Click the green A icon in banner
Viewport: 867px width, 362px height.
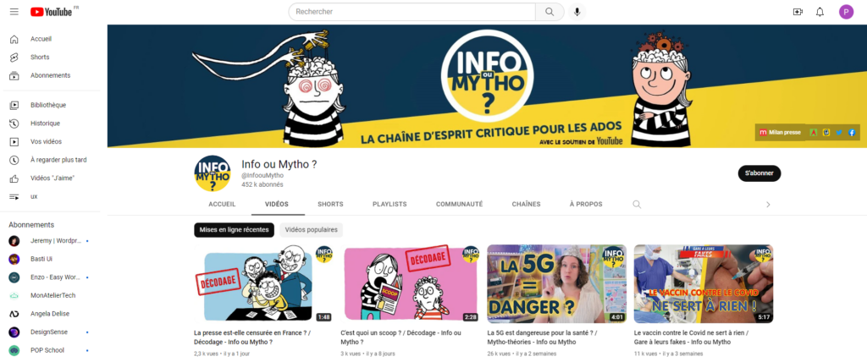814,133
